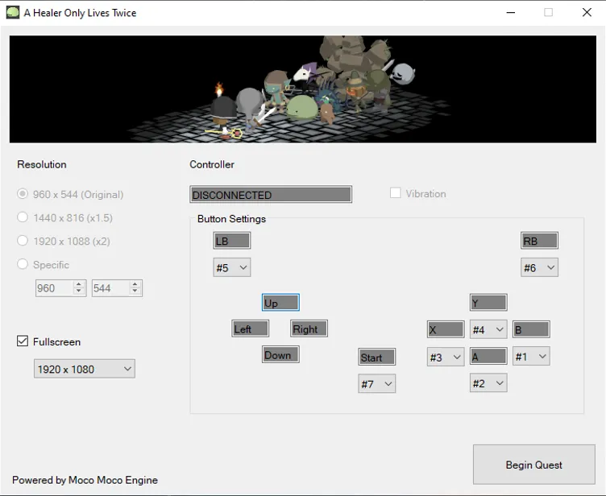Expand the #4 dropdown below Y

(488, 329)
